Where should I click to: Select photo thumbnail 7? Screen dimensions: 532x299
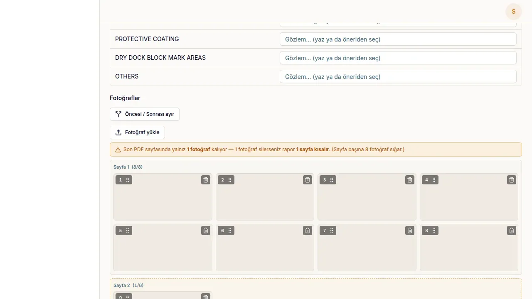click(x=367, y=248)
